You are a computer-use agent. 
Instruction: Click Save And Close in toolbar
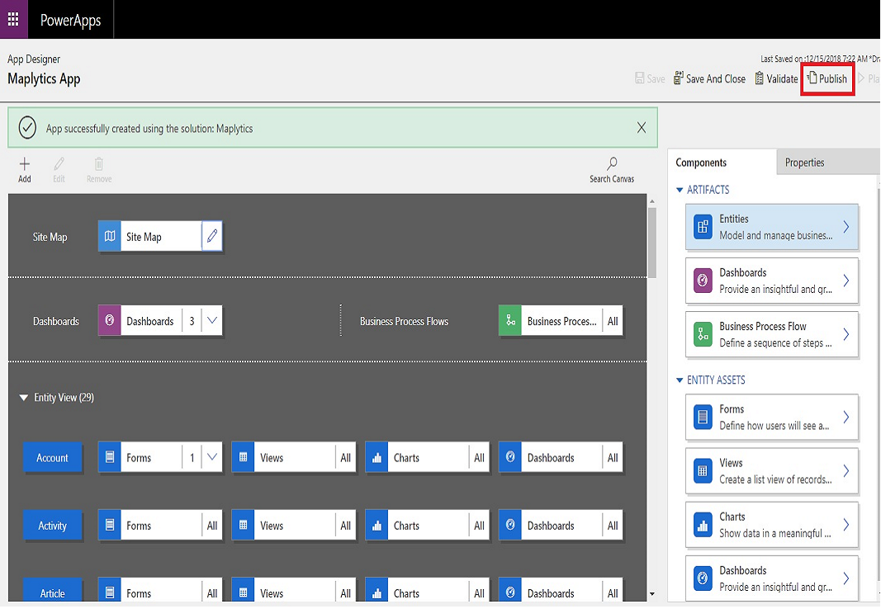click(709, 78)
